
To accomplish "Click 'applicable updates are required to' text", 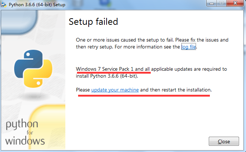I will click(x=189, y=69).
